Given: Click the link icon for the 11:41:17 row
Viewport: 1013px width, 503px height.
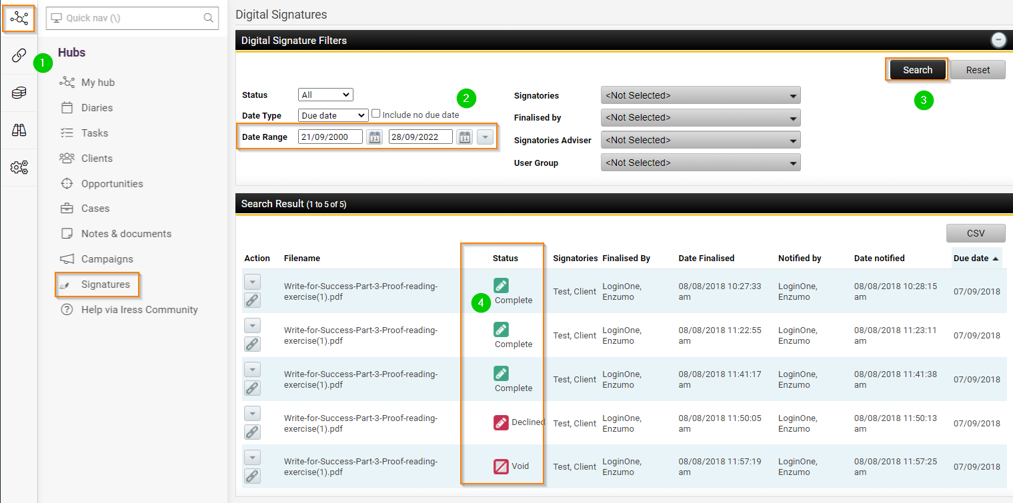Looking at the screenshot, I should point(252,388).
